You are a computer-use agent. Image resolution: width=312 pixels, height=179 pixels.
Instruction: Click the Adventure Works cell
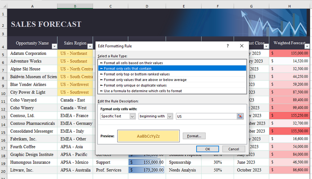[32, 61]
